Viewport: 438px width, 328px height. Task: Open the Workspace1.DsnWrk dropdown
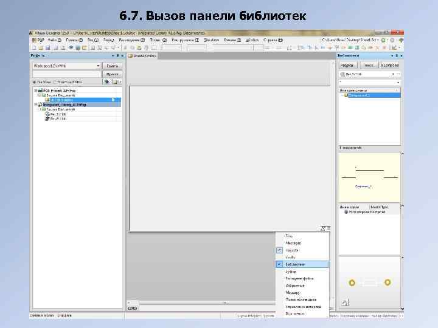pos(98,66)
